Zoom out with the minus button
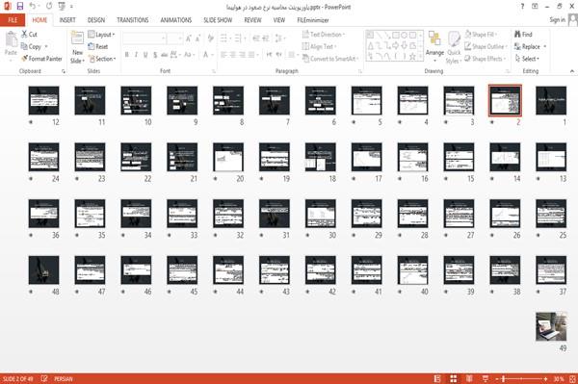This screenshot has height=384, width=578. click(x=496, y=378)
